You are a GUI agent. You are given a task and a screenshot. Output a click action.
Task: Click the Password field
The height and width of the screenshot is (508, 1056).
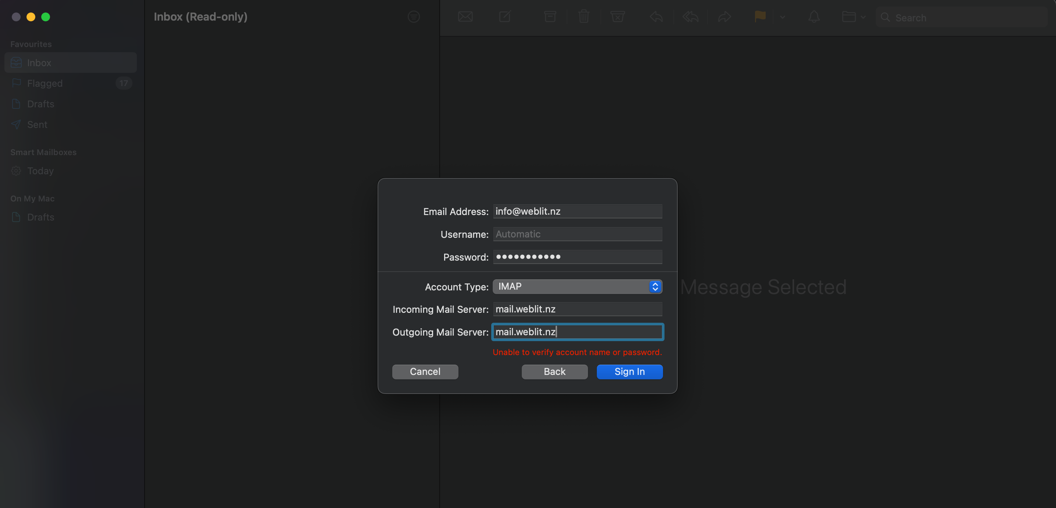coord(577,257)
